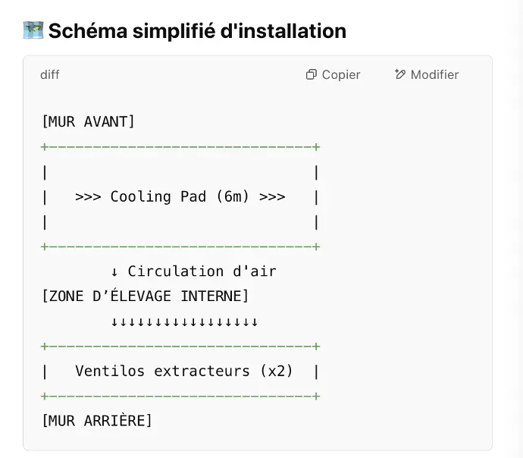Click the row of downward arrows
The width and height of the screenshot is (523, 458).
pyautogui.click(x=184, y=322)
